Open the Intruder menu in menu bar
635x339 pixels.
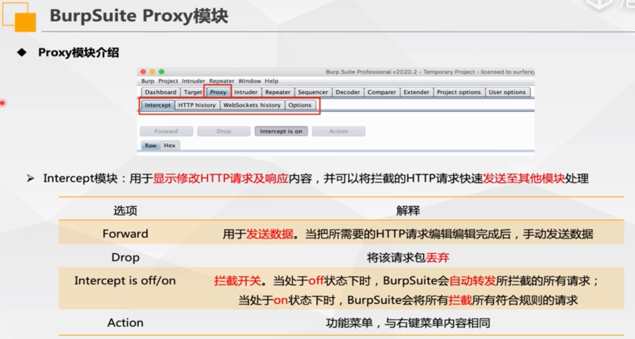point(194,81)
